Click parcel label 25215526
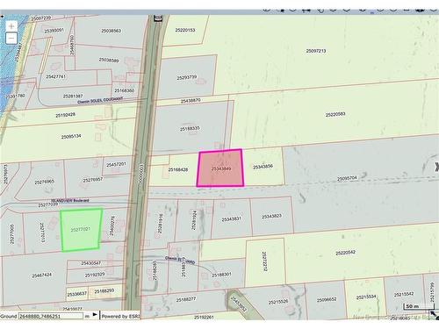 coord(278,302)
